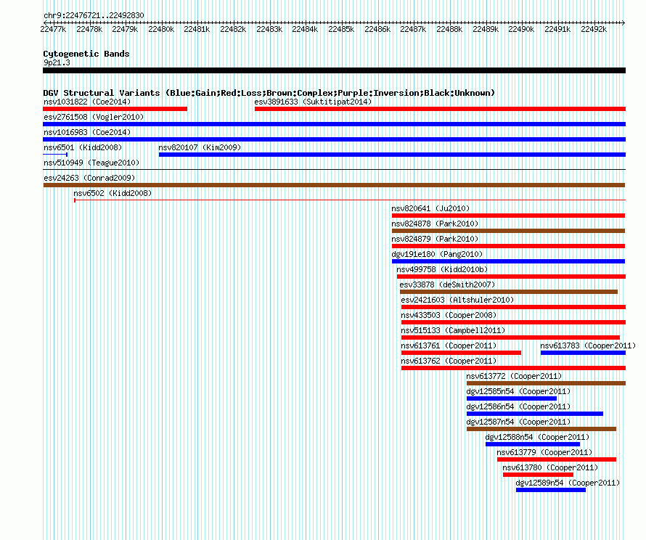Click the blue dgv12589n54 gain bar

tap(551, 490)
